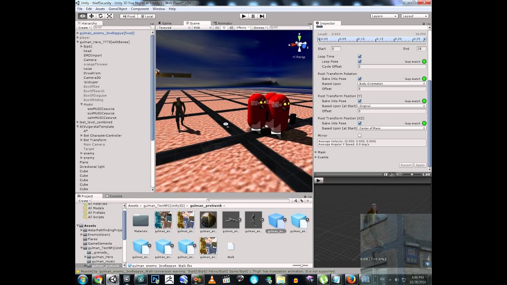Open the Effects dropdown in Scene view

click(243, 28)
